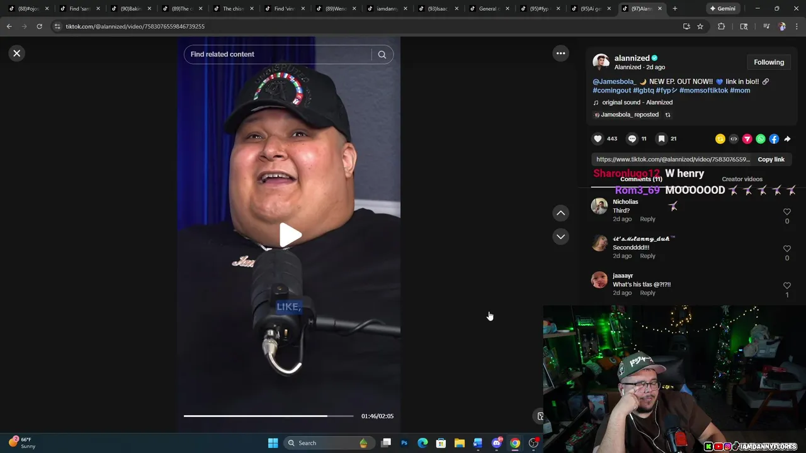Play the paused video
806x453 pixels.
pos(290,235)
